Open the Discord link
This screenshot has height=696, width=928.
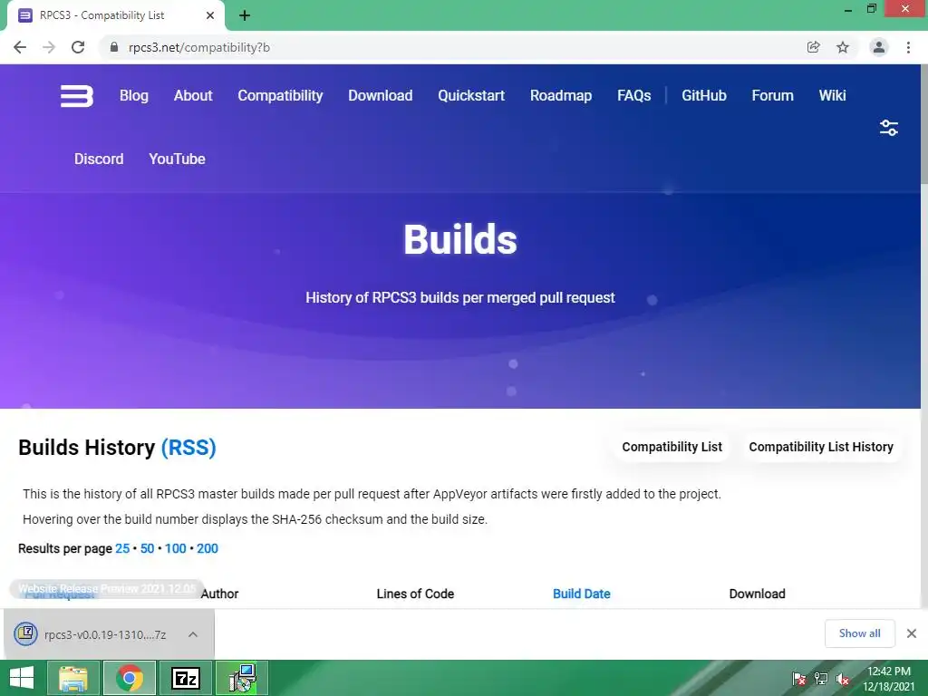99,159
